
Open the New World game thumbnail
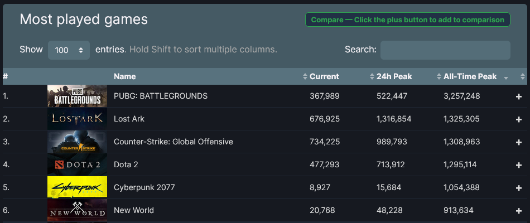77,210
